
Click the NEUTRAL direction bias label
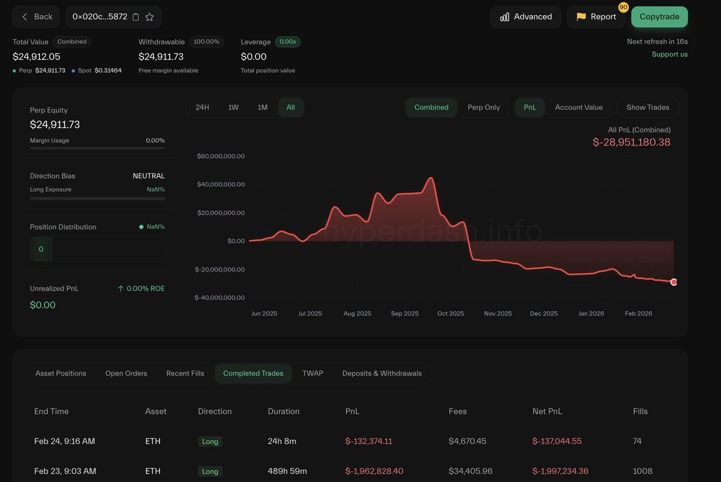tap(148, 176)
